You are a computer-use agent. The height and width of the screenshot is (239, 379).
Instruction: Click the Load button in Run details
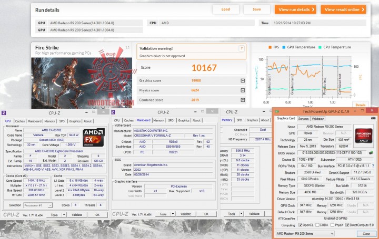pyautogui.click(x=225, y=9)
